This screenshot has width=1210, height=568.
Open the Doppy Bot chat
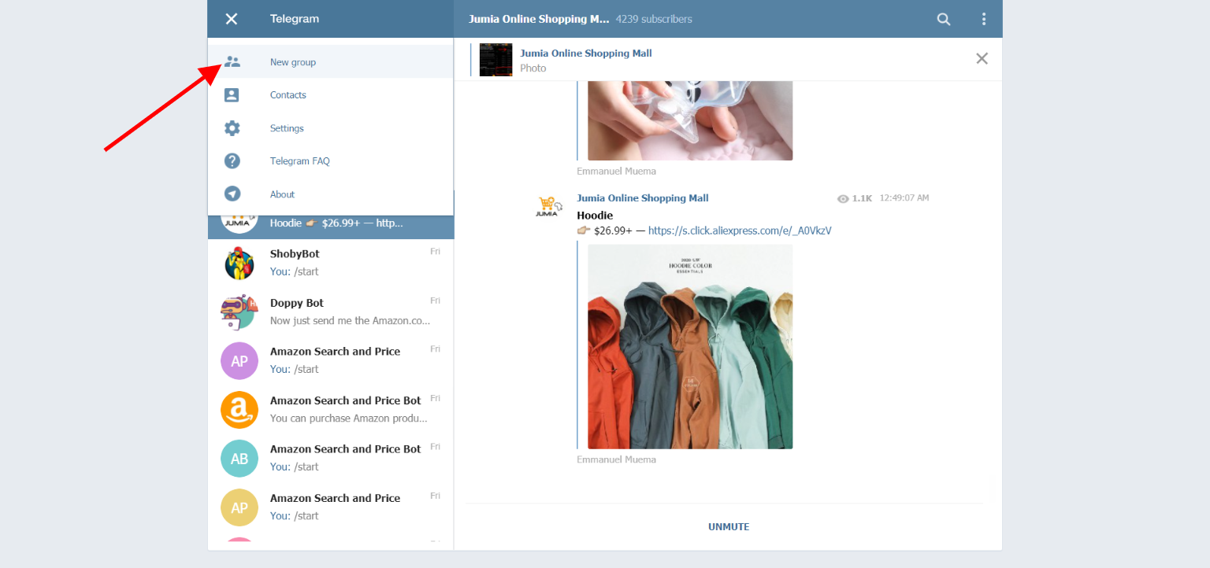pyautogui.click(x=331, y=312)
